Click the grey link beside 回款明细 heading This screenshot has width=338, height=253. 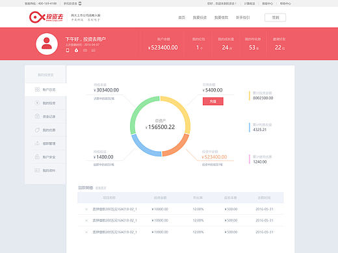click(x=101, y=188)
